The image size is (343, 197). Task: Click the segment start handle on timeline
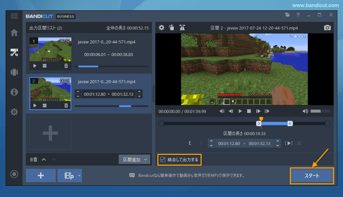click(259, 123)
